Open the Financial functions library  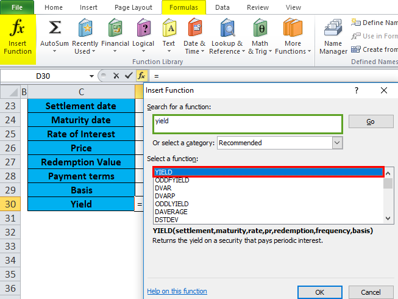tap(115, 36)
